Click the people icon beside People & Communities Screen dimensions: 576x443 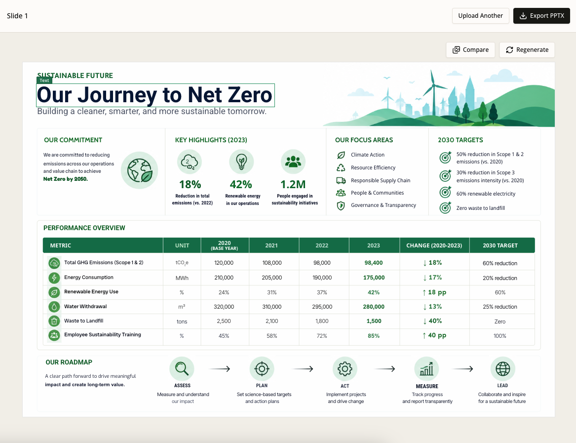341,193
